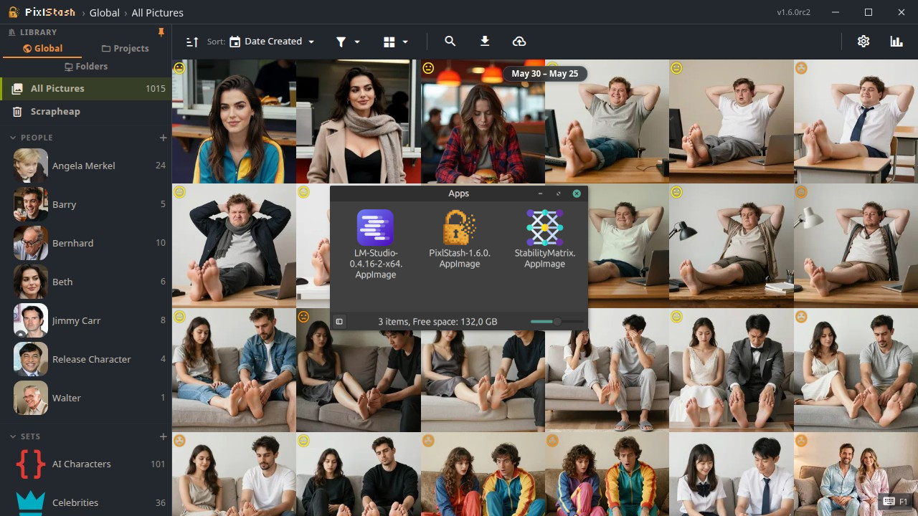
Task: Select Bernhard in People list
Action: [86, 243]
